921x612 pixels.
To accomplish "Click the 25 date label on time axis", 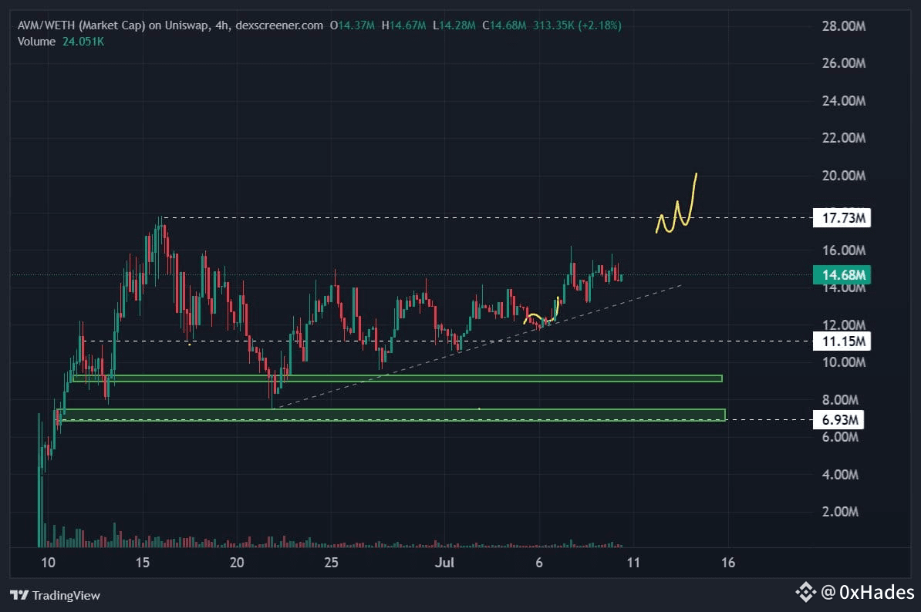I will (331, 563).
